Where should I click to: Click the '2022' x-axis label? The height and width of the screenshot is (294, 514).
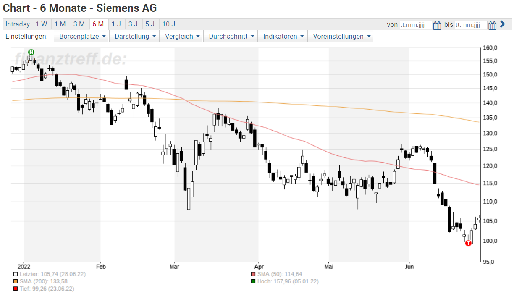click(x=24, y=266)
